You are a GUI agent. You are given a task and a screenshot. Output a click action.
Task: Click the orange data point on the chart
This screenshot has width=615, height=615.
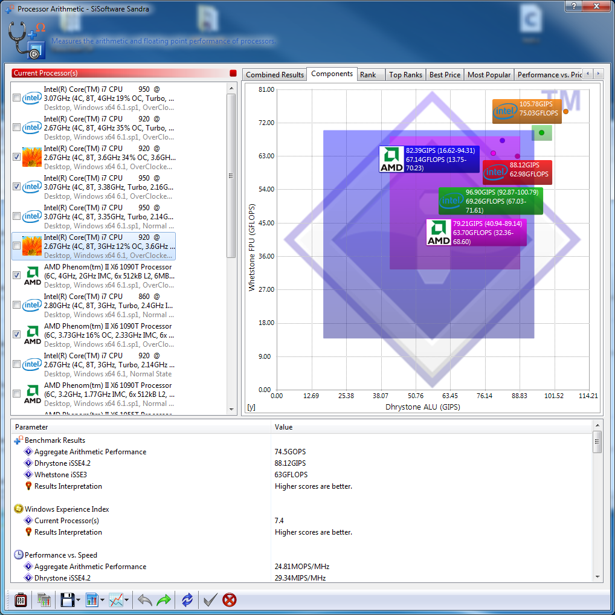click(x=565, y=111)
